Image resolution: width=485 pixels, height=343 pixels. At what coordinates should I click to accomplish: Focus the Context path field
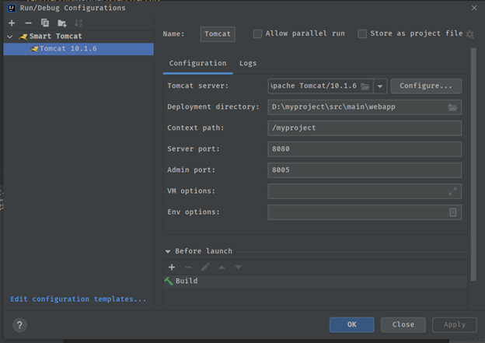(x=365, y=128)
